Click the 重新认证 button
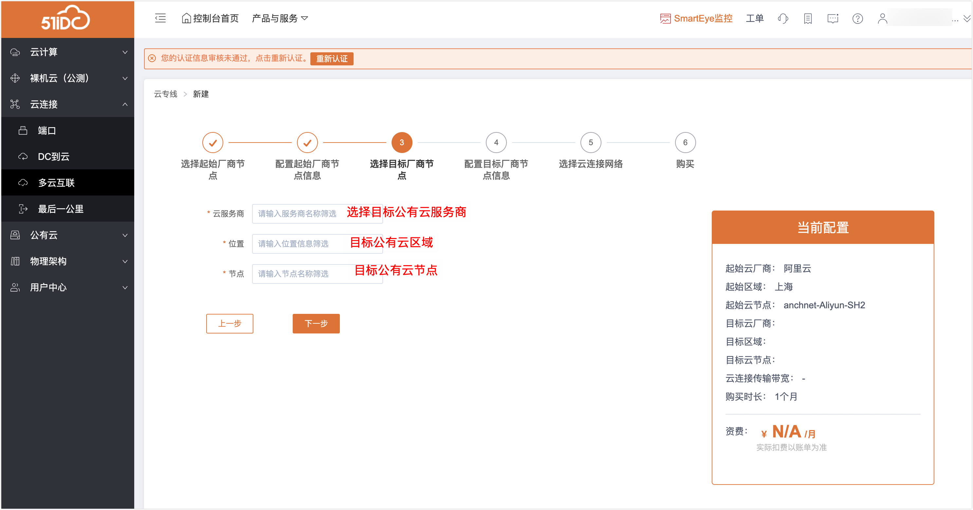Viewport: 973px width, 510px height. [x=332, y=59]
